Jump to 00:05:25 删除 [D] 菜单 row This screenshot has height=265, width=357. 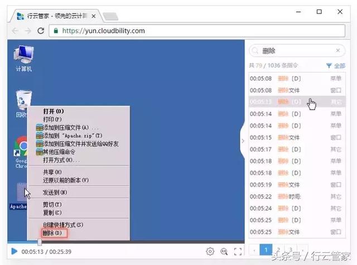(x=297, y=220)
